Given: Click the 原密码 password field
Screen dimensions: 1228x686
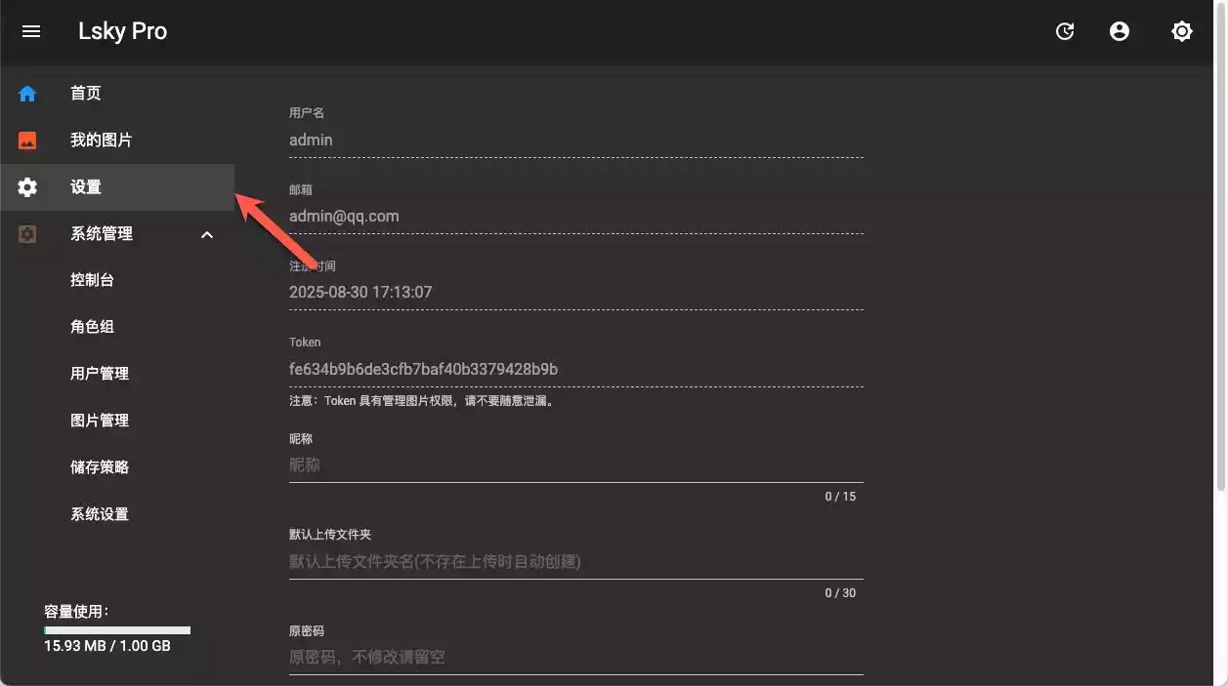Looking at the screenshot, I should pyautogui.click(x=575, y=657).
